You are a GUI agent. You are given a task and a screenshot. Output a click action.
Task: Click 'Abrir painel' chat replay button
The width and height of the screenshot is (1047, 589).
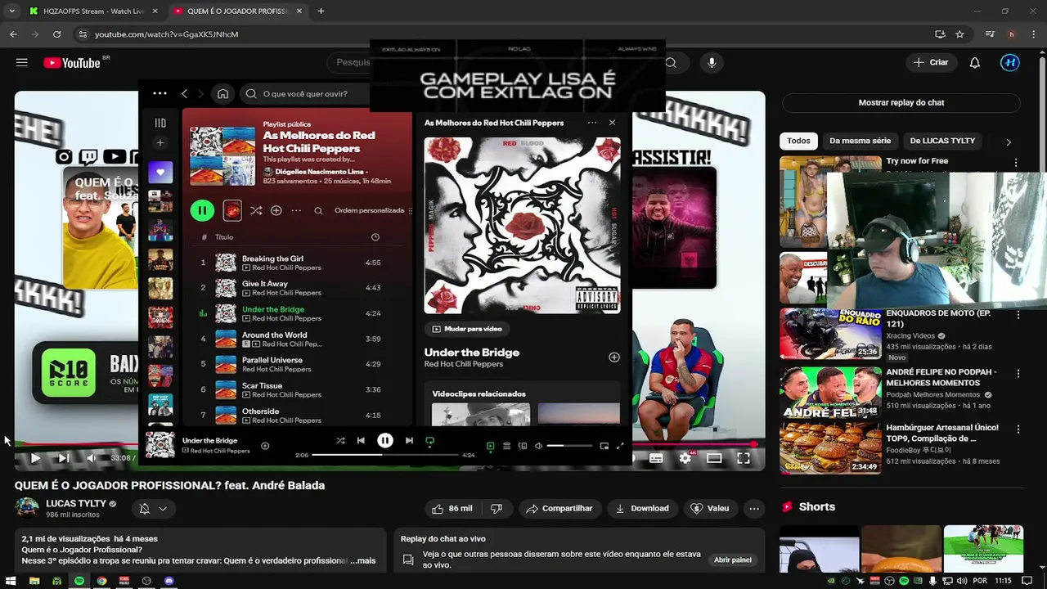(x=733, y=560)
